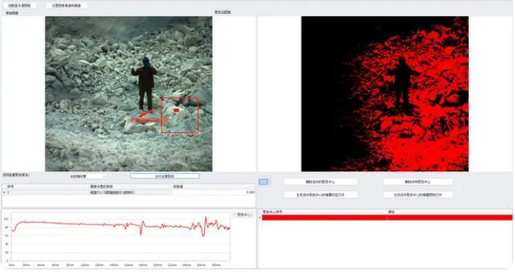Click the 序号 column header in the left table
Image resolution: width=515 pixels, height=279 pixels.
(11, 187)
